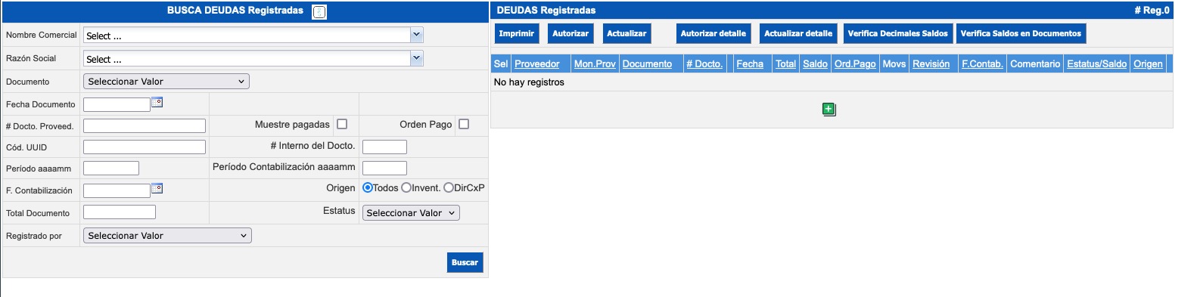Focus the Cód. UUID input field
Image resolution: width=1197 pixels, height=297 pixels.
(145, 147)
